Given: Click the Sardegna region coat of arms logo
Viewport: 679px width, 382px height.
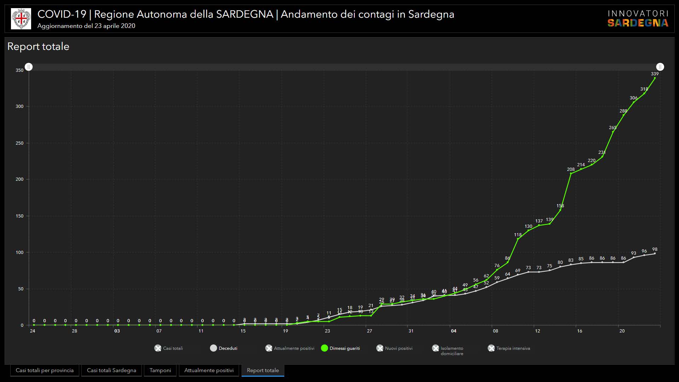Looking at the screenshot, I should tap(21, 19).
